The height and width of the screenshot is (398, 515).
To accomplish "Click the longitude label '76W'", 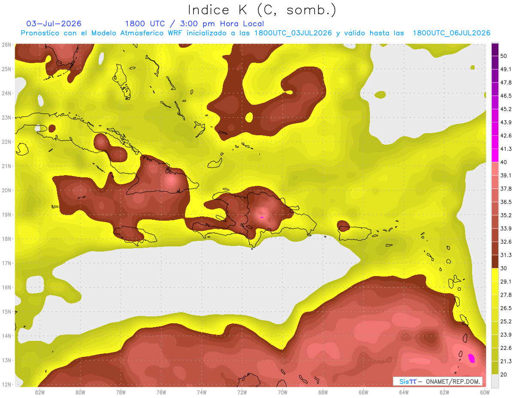I will tap(161, 392).
